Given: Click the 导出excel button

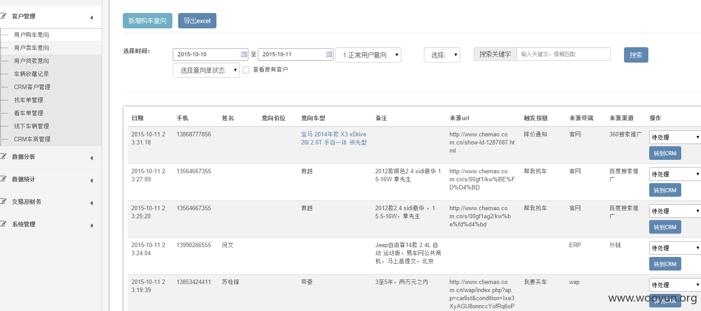Looking at the screenshot, I should [x=197, y=21].
